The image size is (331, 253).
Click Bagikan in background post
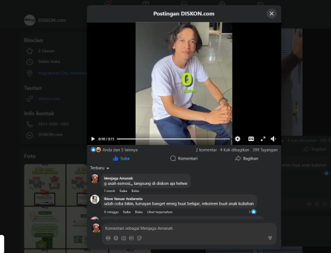tap(315, 150)
